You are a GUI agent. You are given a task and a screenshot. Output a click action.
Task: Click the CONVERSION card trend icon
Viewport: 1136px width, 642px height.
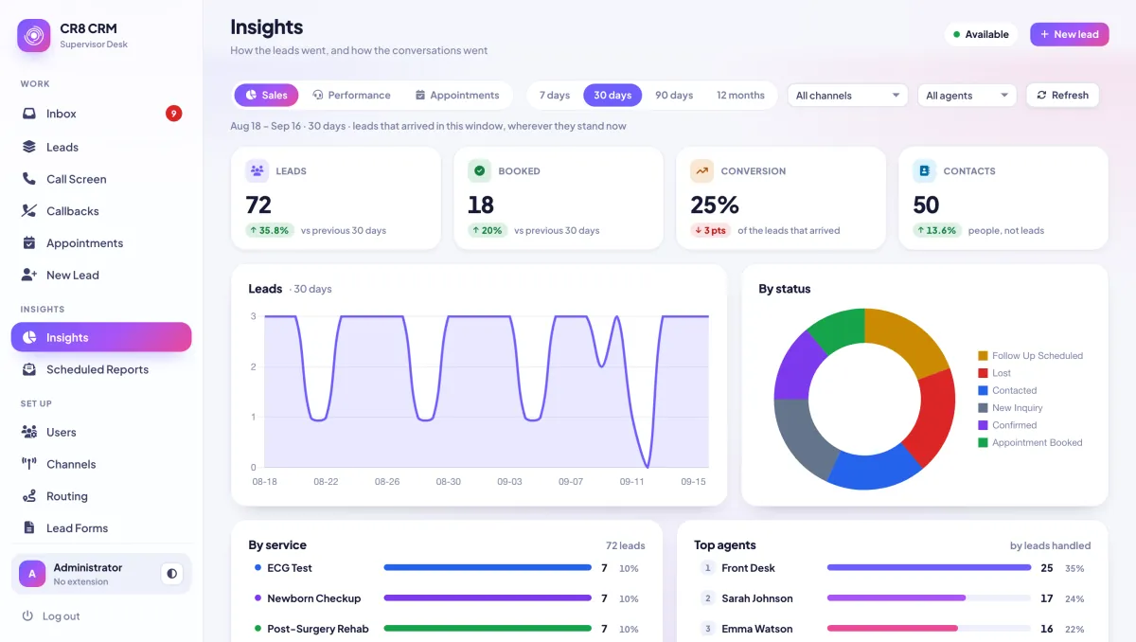[701, 170]
